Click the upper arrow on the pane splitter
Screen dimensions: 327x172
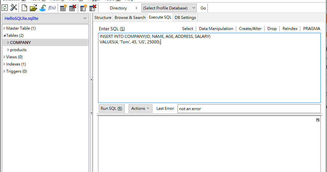click(91, 79)
